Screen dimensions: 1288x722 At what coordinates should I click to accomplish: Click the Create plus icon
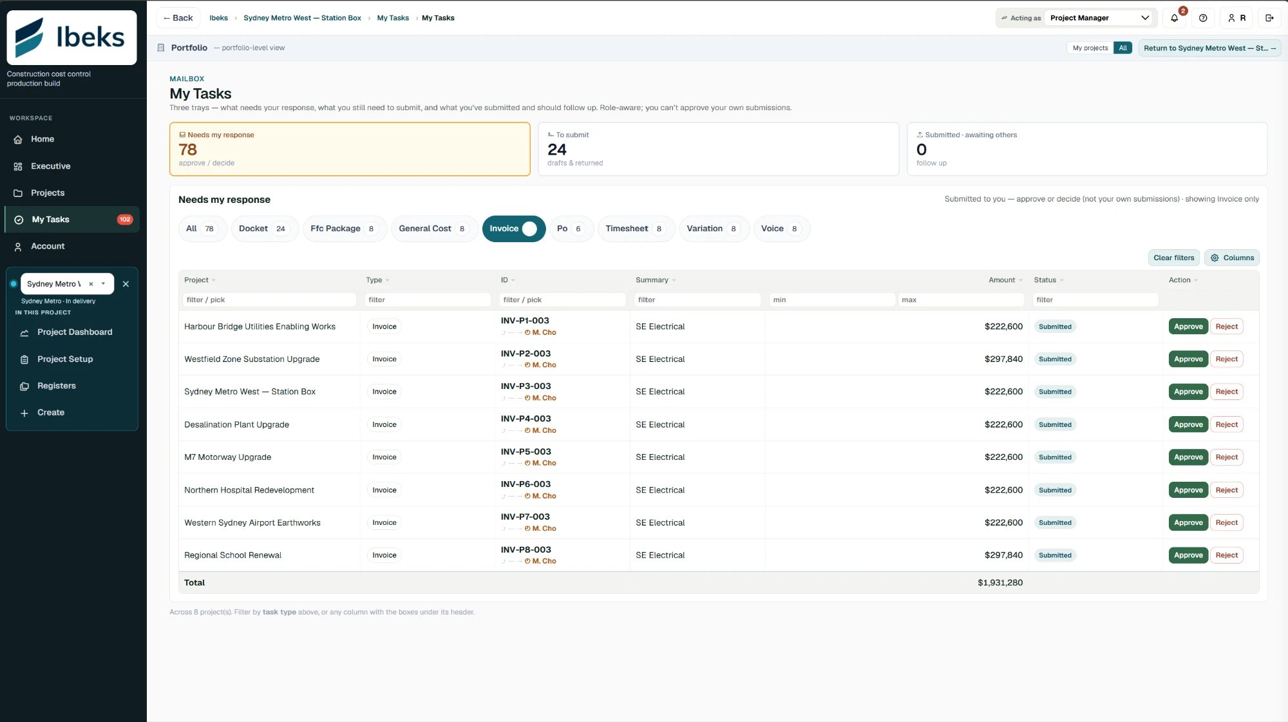[24, 413]
